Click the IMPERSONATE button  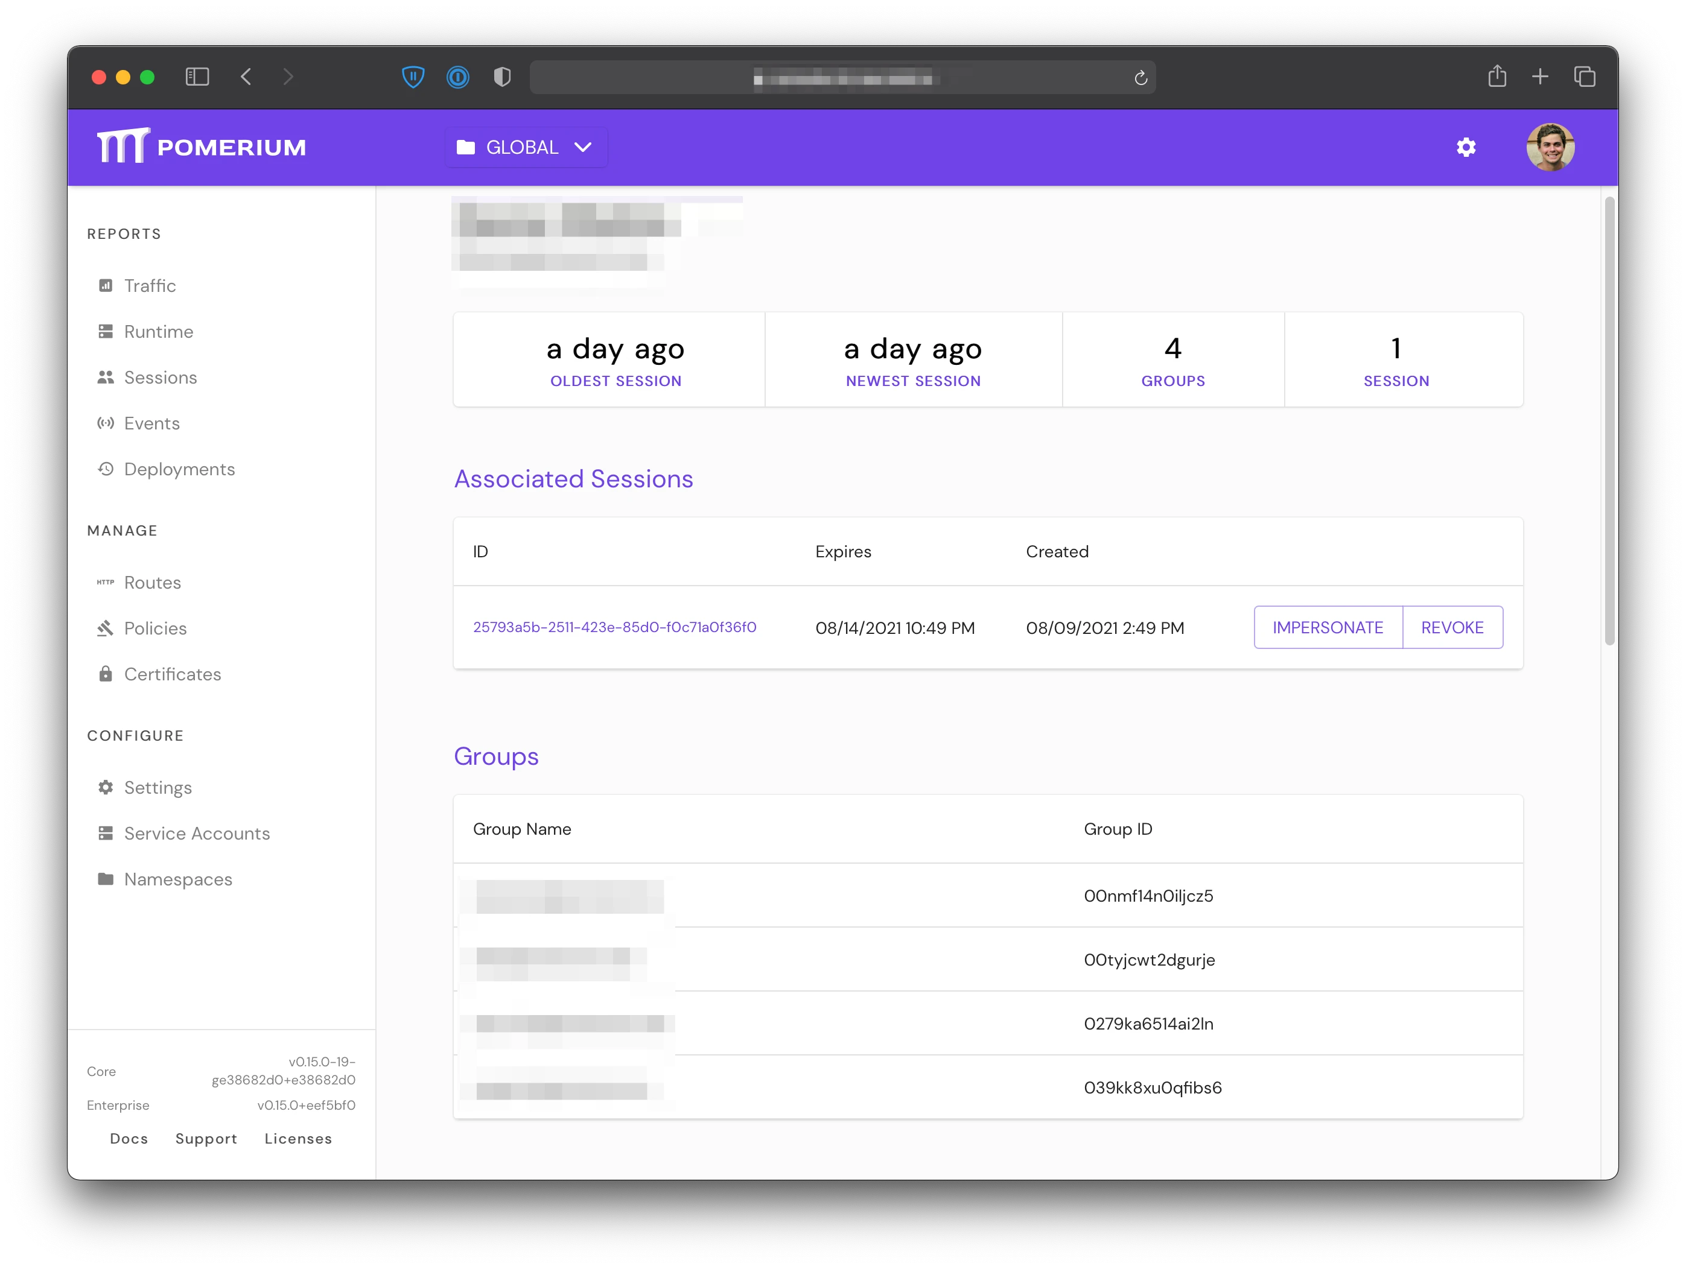pos(1327,628)
